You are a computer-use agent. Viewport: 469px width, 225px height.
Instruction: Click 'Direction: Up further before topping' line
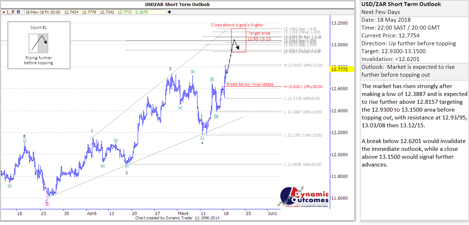tap(409, 44)
